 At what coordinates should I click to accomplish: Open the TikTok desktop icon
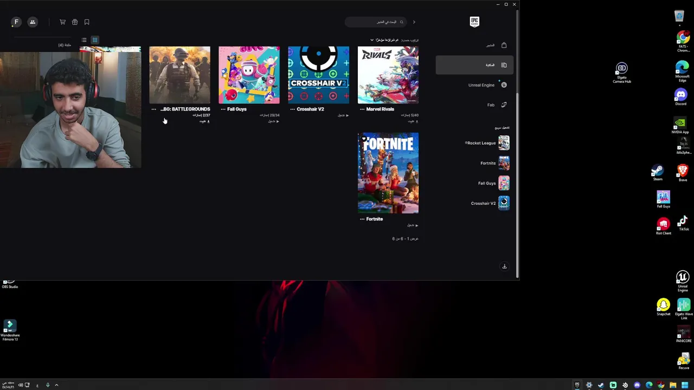(683, 223)
